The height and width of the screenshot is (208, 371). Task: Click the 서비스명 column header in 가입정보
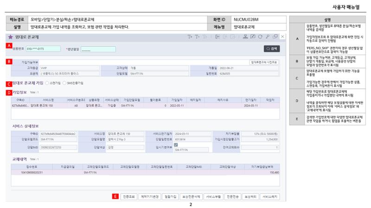(48, 100)
